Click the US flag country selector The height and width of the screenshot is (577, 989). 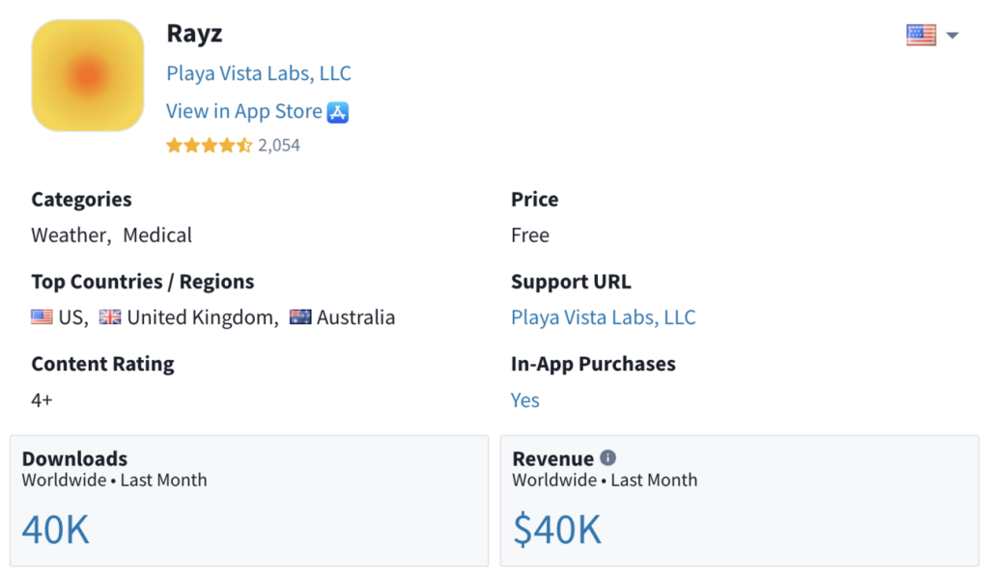tap(920, 36)
